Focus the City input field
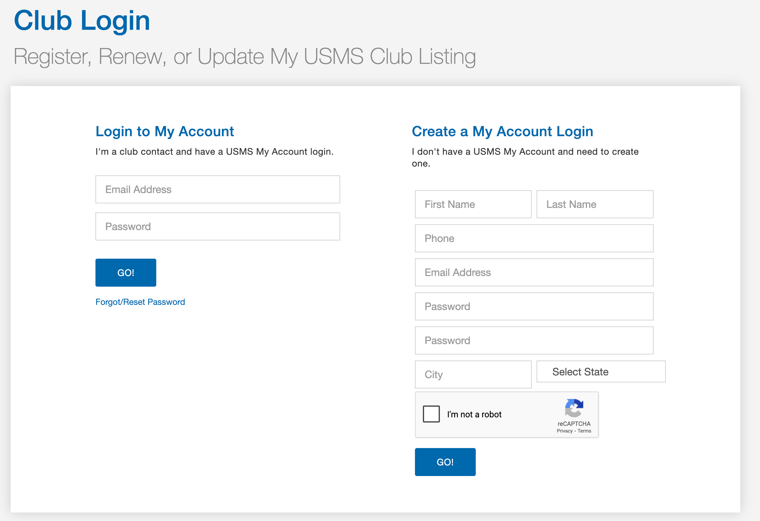This screenshot has width=760, height=521. pos(473,374)
